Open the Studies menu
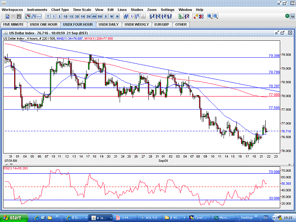 pos(137,10)
